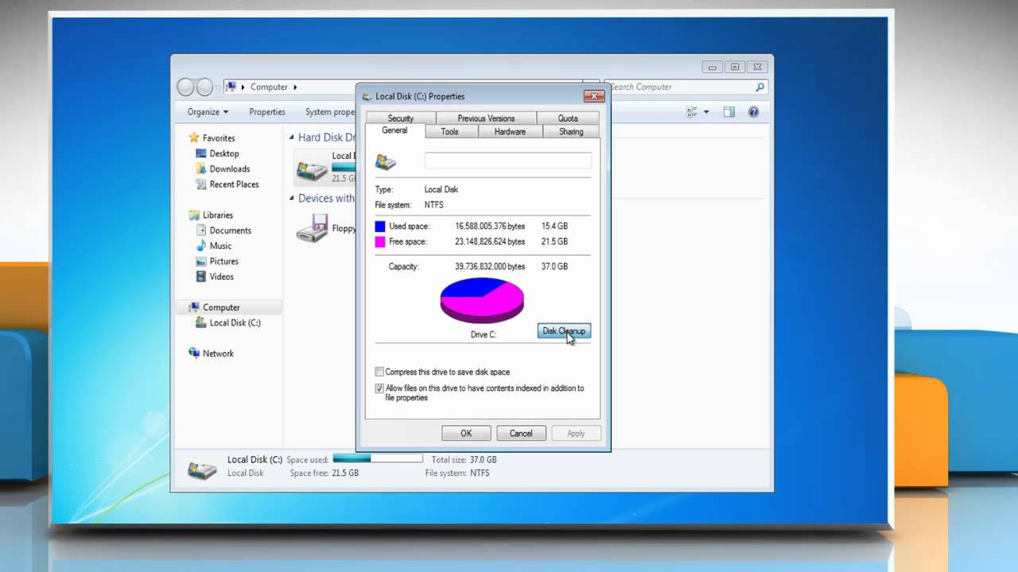Select the Floppy drive icon

point(312,228)
